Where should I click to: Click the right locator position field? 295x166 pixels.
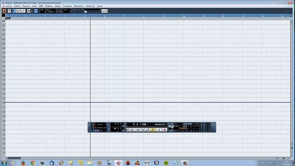pos(118,128)
